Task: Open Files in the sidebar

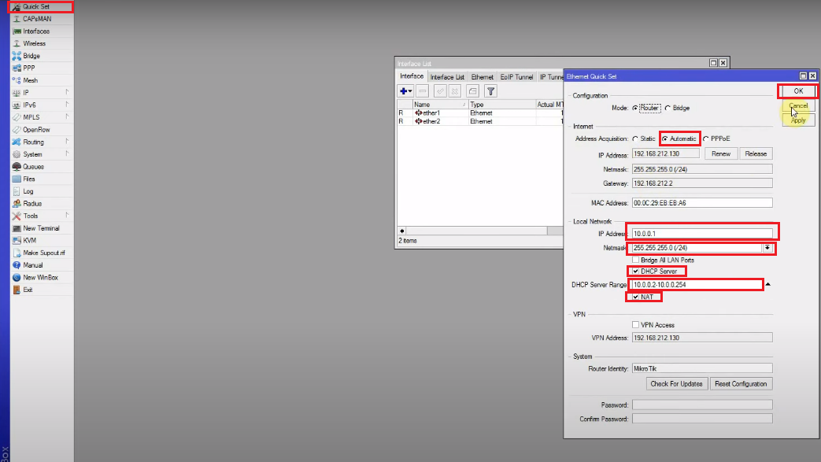Action: [x=42, y=179]
